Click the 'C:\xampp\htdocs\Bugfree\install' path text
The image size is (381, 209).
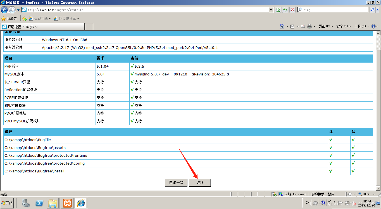pos(34,171)
